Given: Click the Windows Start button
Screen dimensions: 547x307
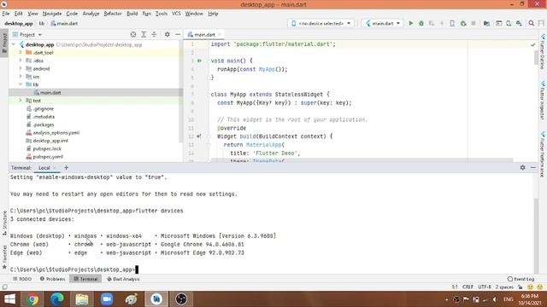Looking at the screenshot, I should 9,299.
